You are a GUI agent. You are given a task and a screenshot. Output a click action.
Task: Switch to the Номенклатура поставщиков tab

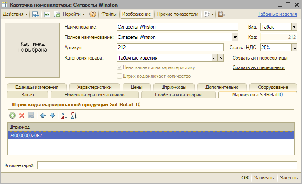tap(94, 95)
